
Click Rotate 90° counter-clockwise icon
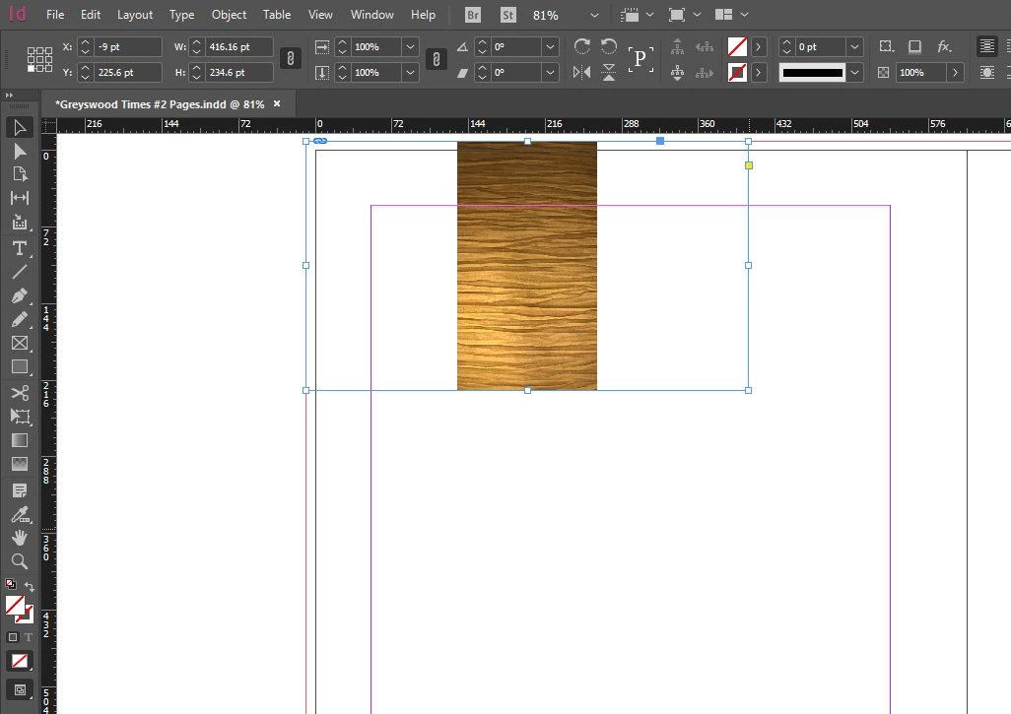tap(609, 46)
